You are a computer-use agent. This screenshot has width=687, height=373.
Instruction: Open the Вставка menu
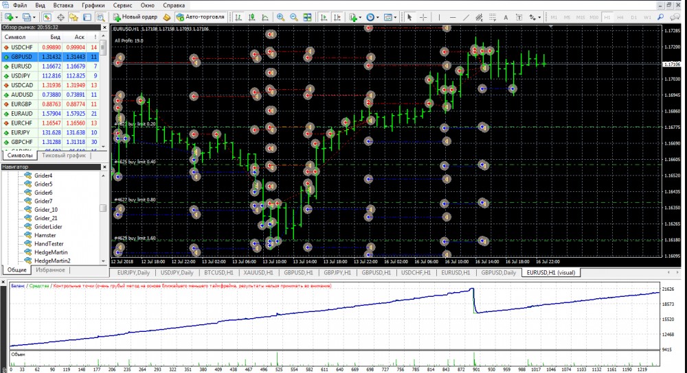tap(63, 5)
